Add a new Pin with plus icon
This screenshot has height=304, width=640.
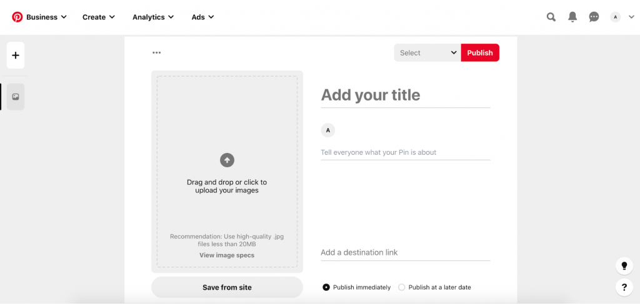(x=16, y=56)
